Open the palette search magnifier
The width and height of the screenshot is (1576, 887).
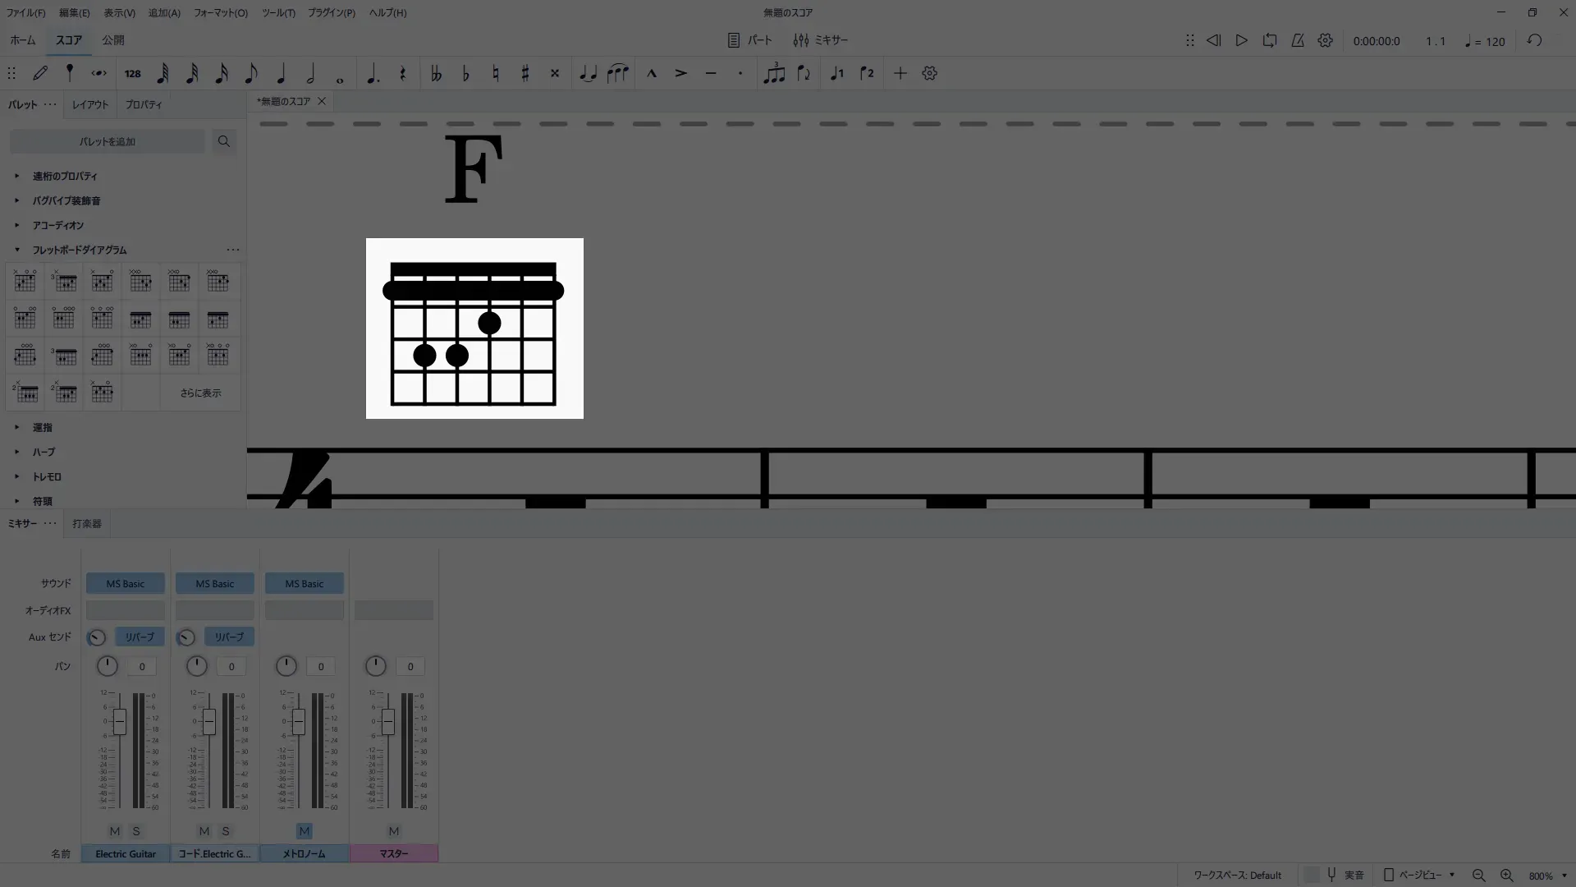pyautogui.click(x=223, y=141)
